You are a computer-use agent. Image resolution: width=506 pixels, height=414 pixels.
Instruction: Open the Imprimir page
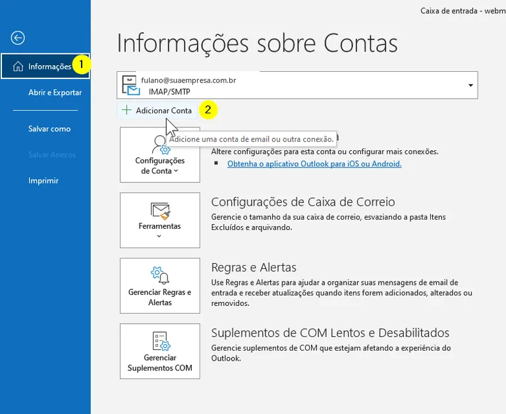point(43,181)
